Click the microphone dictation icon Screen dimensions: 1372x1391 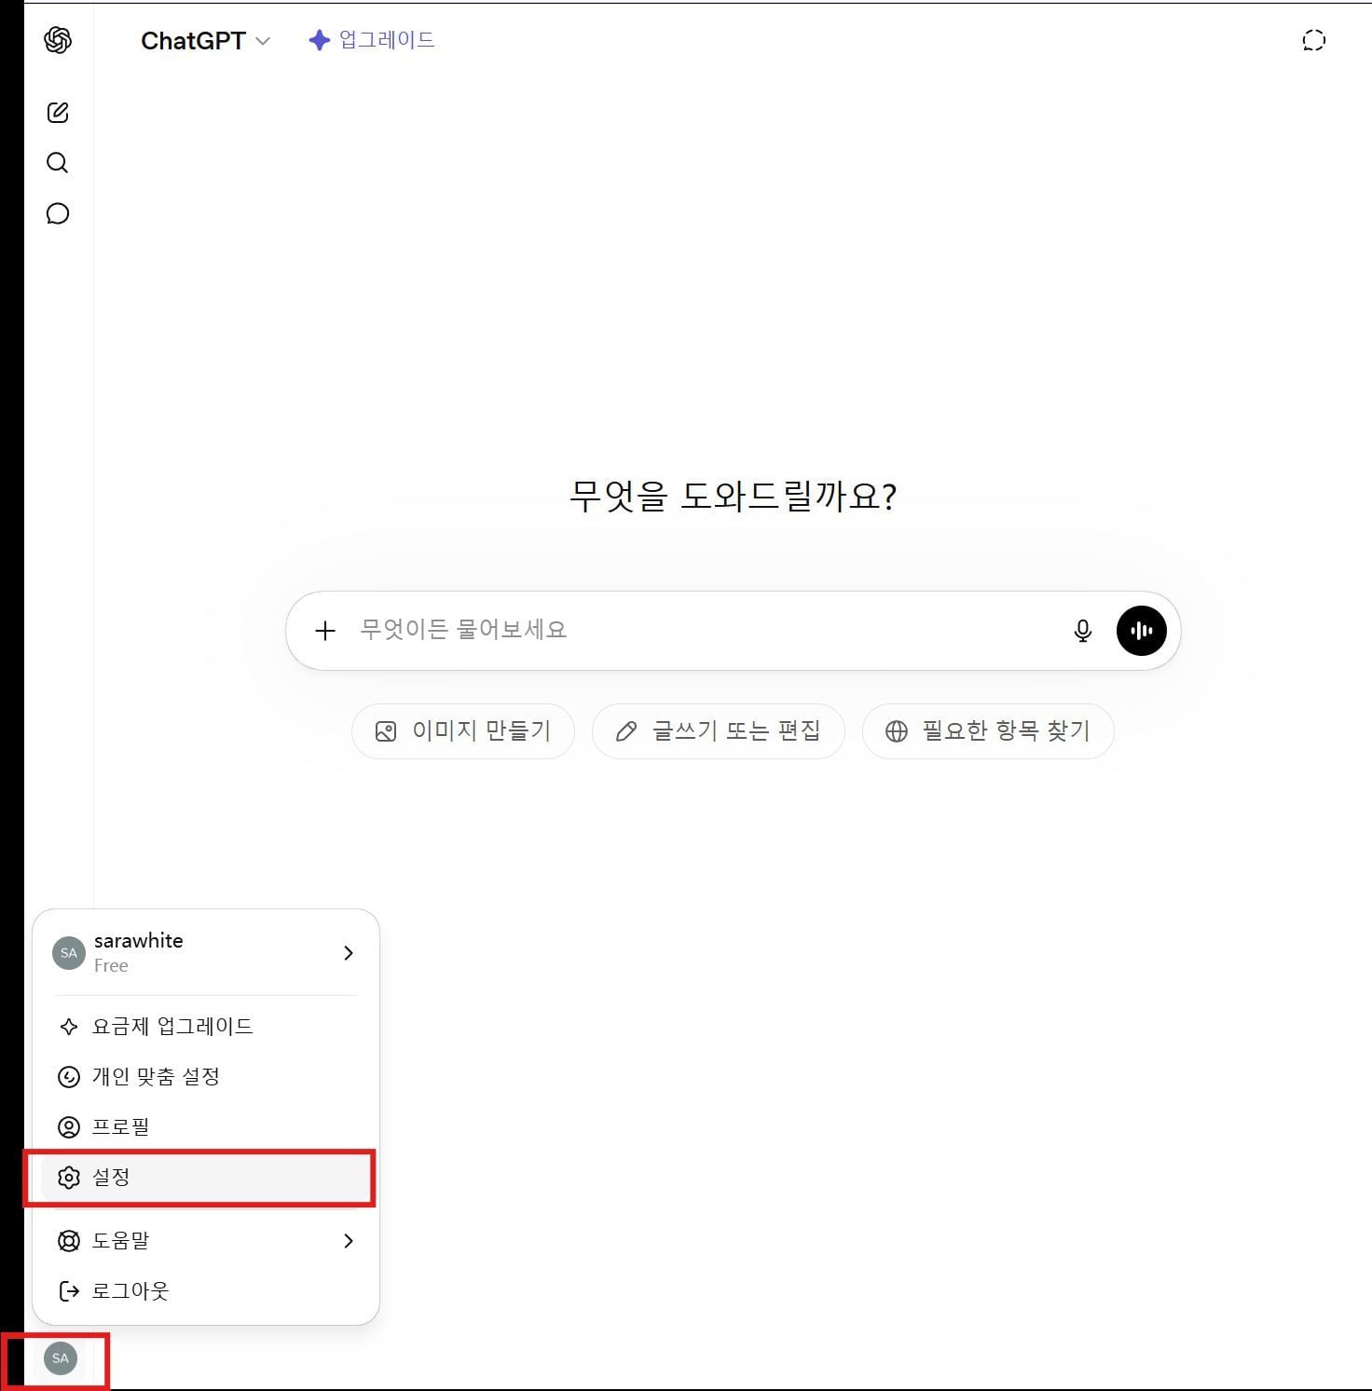1082,631
